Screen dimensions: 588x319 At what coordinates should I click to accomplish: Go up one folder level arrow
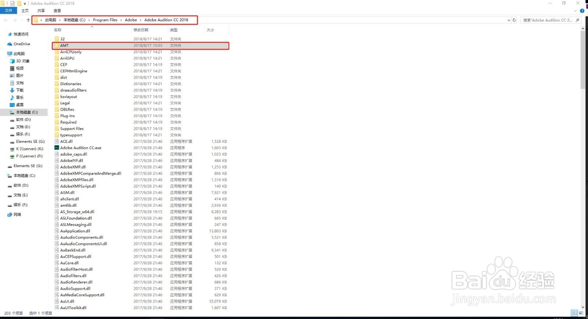28,20
